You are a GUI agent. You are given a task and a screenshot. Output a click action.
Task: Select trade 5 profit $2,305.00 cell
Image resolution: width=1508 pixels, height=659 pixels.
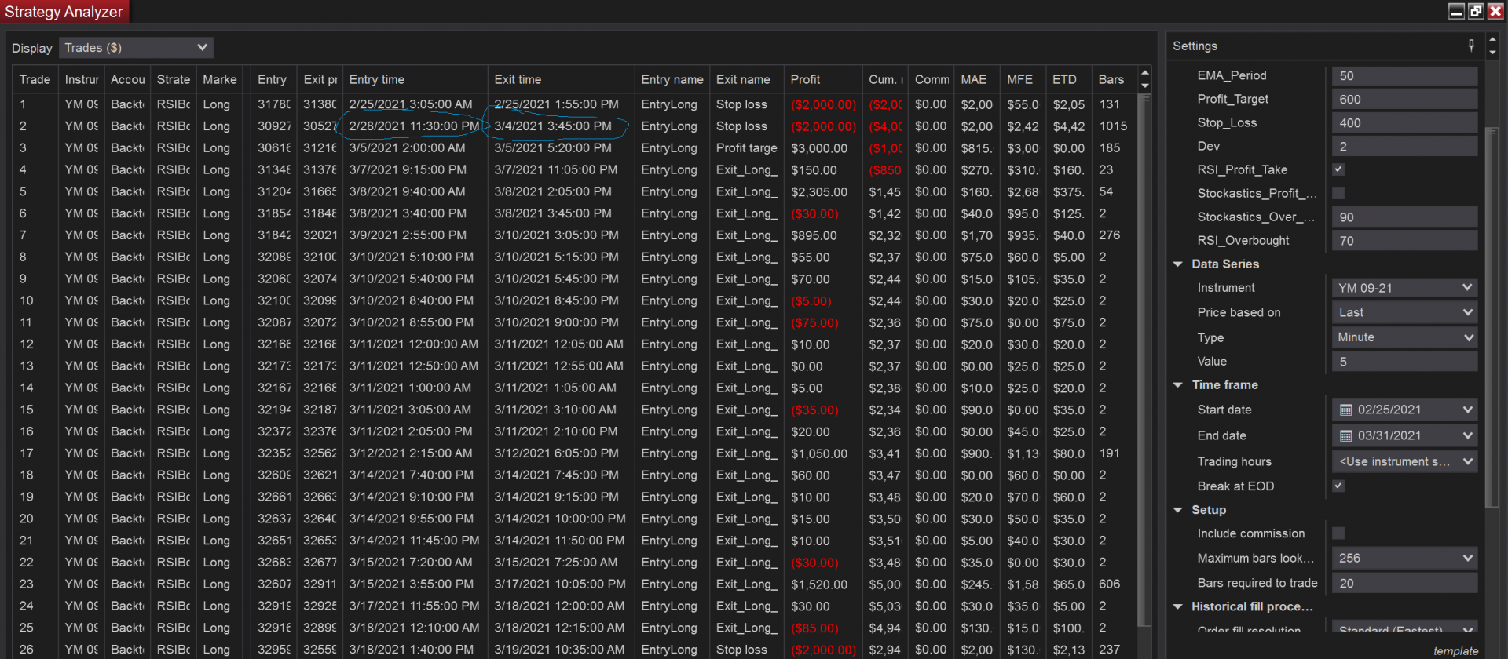coord(823,191)
